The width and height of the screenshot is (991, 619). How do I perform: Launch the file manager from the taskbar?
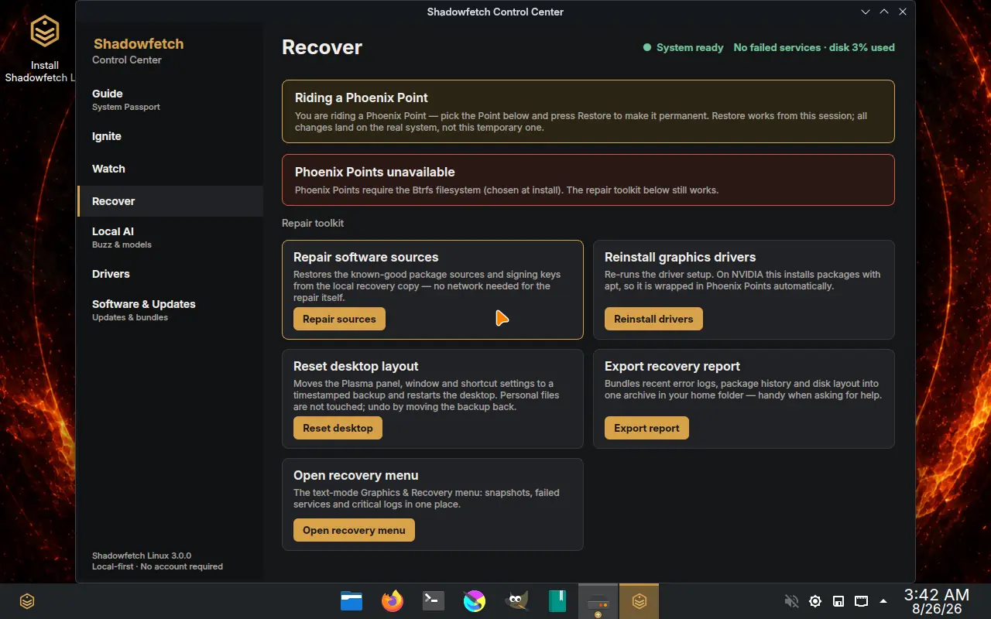[x=351, y=601]
